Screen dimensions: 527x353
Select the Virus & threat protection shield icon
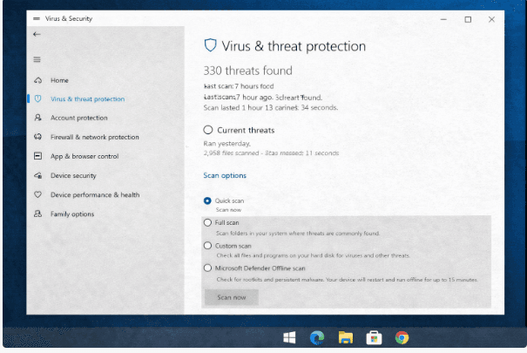[37, 99]
